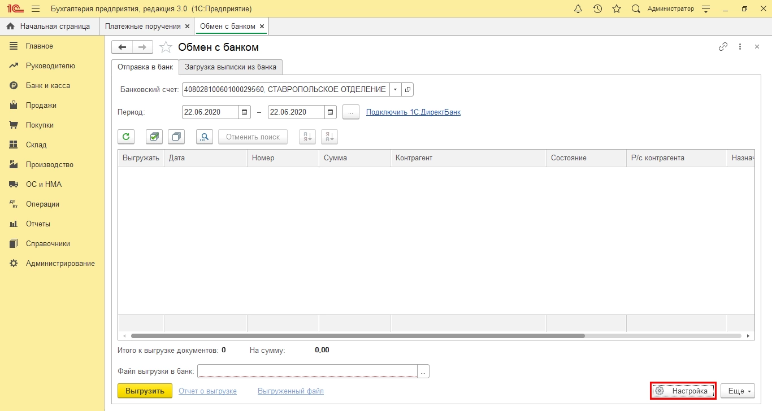772x411 pixels.
Task: Open the Банк и касса section
Action: coord(48,86)
